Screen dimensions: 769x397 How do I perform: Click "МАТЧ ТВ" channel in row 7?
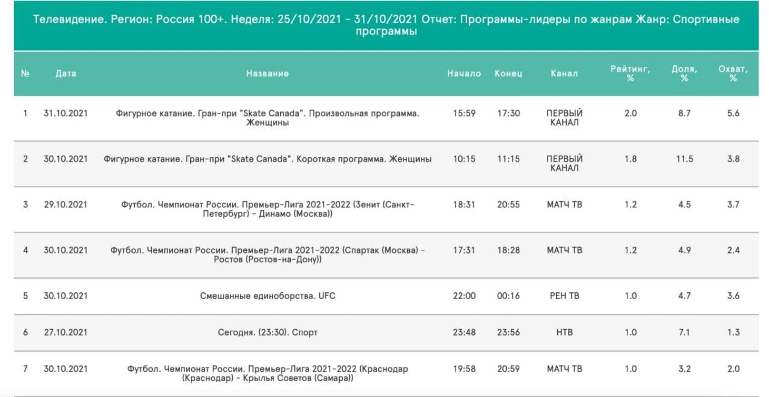tap(564, 369)
